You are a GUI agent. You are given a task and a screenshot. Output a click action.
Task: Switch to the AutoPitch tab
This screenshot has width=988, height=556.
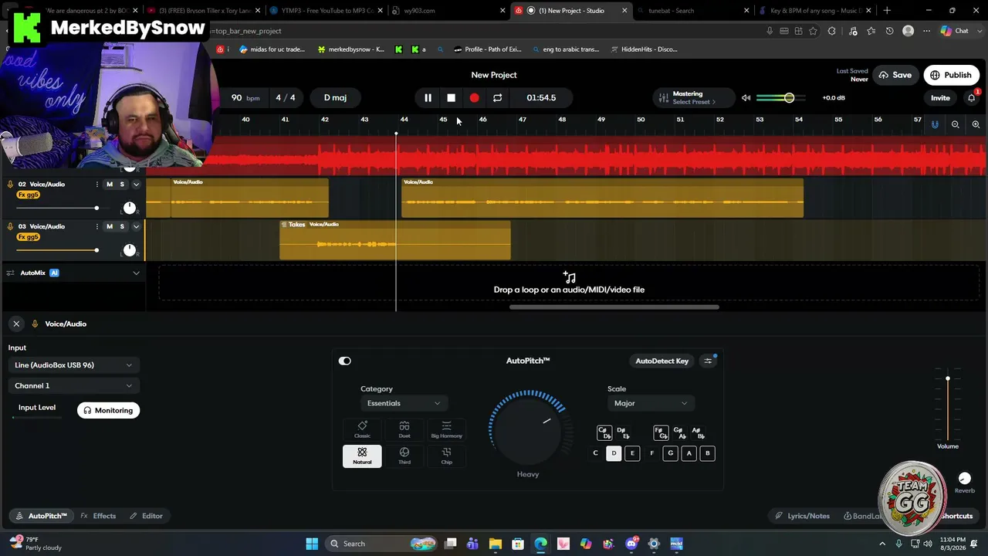coord(42,516)
